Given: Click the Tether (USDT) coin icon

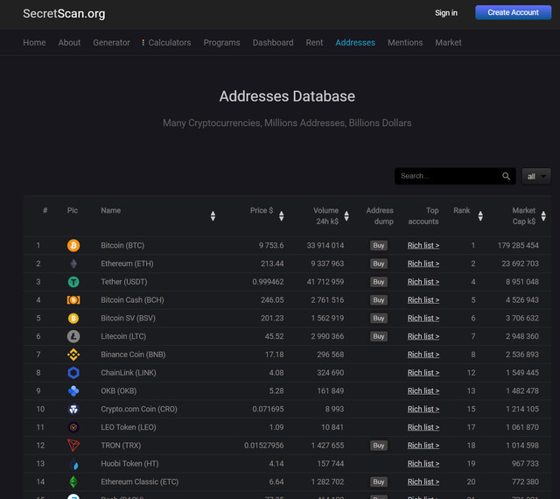Looking at the screenshot, I should tap(73, 282).
